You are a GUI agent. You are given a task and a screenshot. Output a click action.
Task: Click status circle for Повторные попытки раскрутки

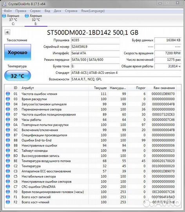[x=8, y=125]
